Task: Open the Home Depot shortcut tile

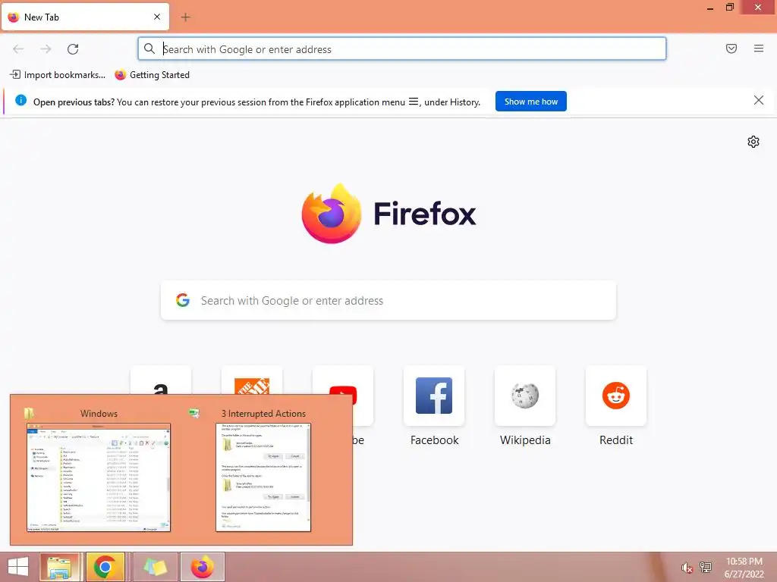Action: (252, 380)
